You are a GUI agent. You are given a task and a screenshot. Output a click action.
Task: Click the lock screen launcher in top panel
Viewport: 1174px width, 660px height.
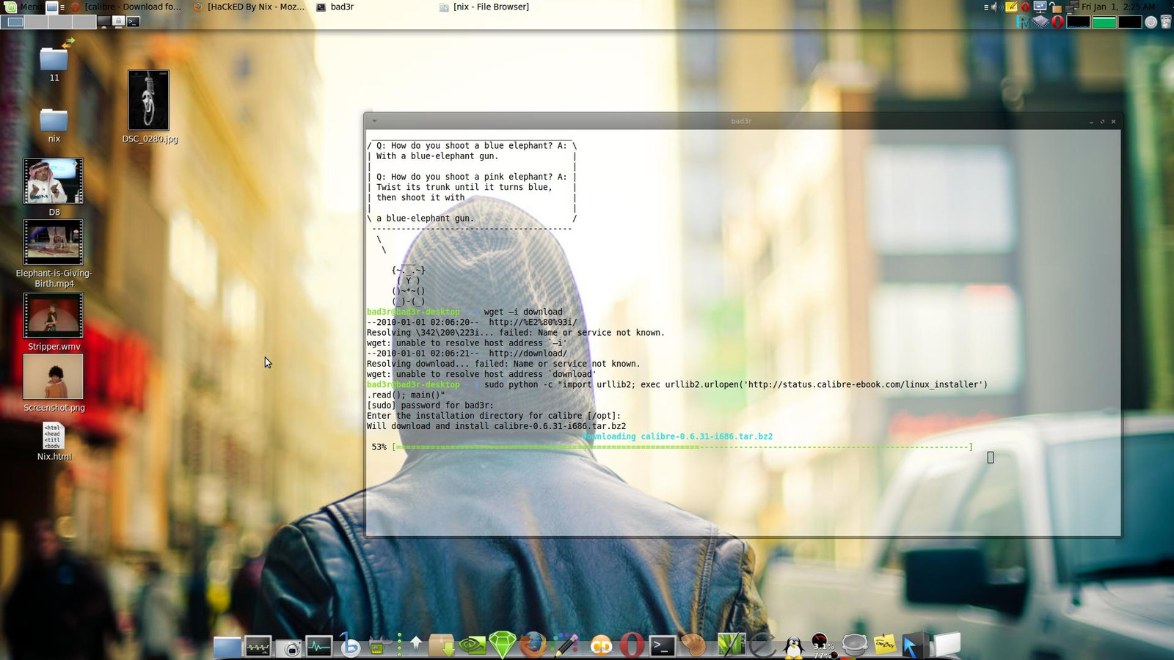click(118, 22)
